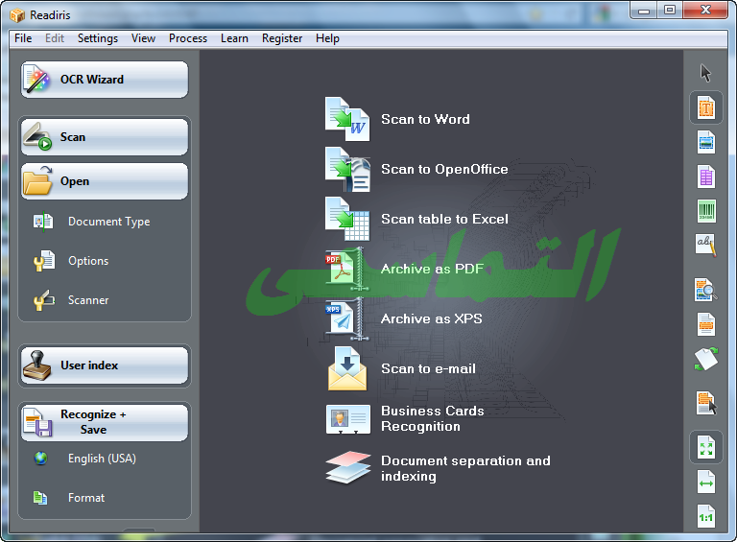The height and width of the screenshot is (542, 737).
Task: Open the Document Type options
Action: click(108, 222)
